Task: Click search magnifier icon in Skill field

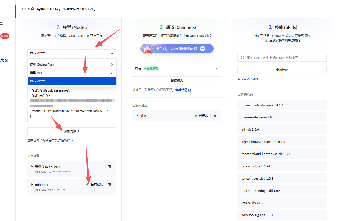Action: [x=242, y=58]
